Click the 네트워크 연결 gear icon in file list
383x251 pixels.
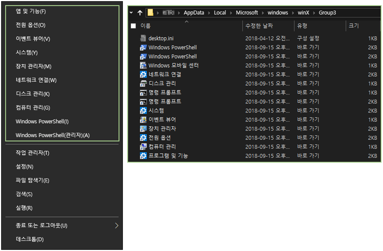[x=143, y=75]
